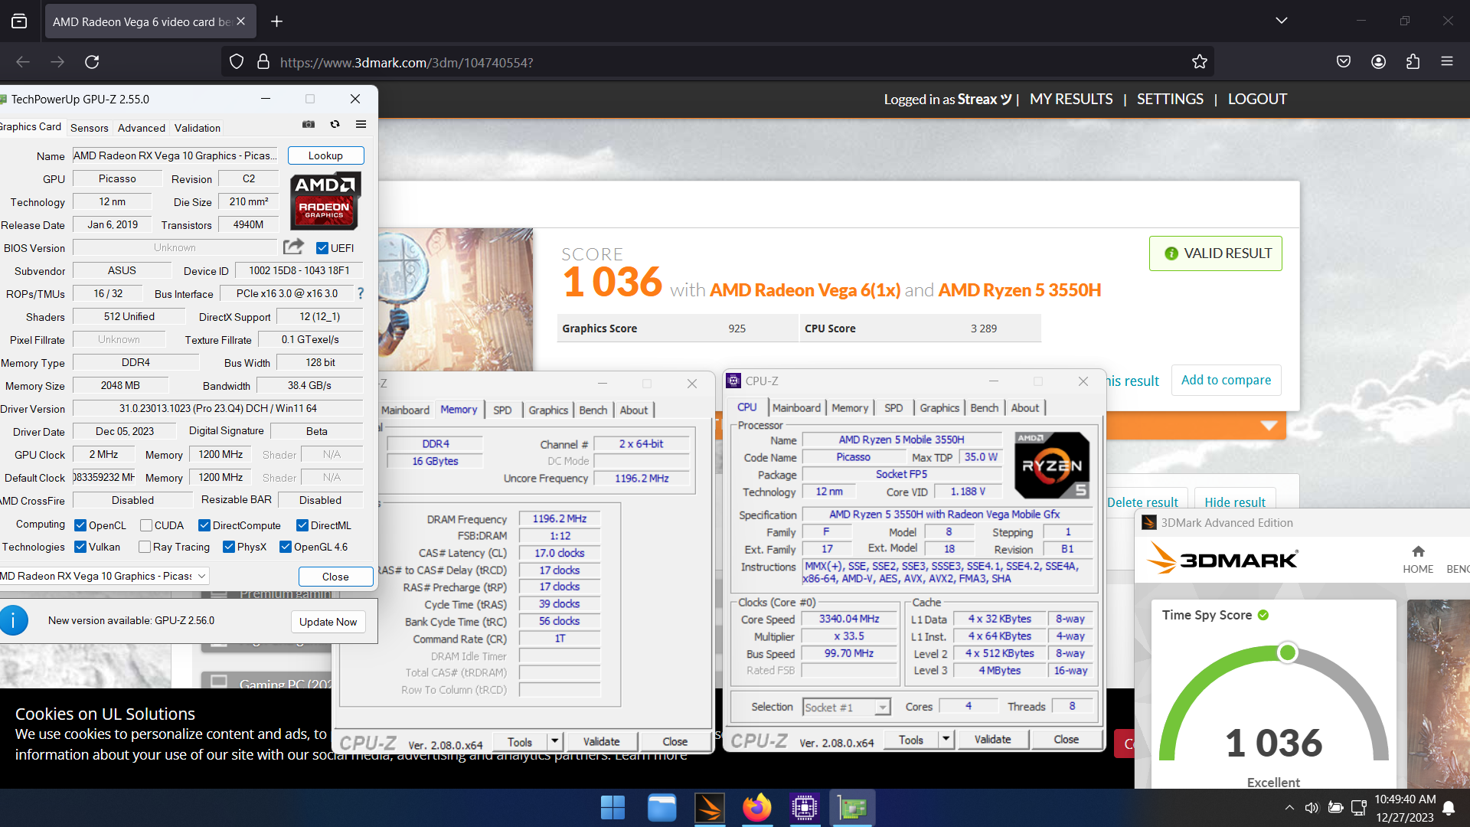Viewport: 1470px width, 827px height.
Task: Click the Time Spy score gauge
Action: tap(1274, 702)
